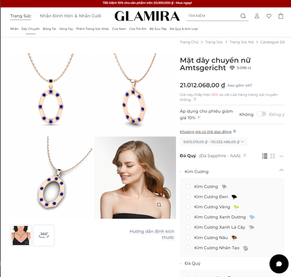Open the chat support bubble
Viewport: 291px width, 277px height.
coord(279,264)
